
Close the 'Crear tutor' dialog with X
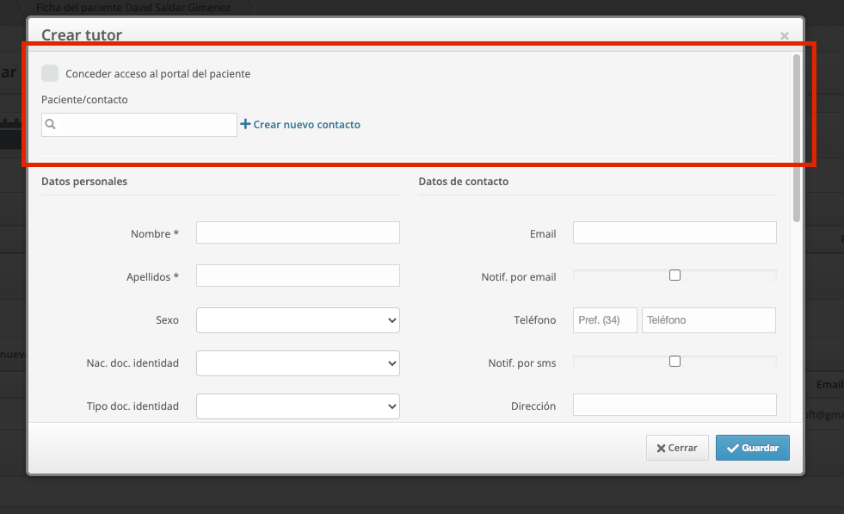coord(785,36)
